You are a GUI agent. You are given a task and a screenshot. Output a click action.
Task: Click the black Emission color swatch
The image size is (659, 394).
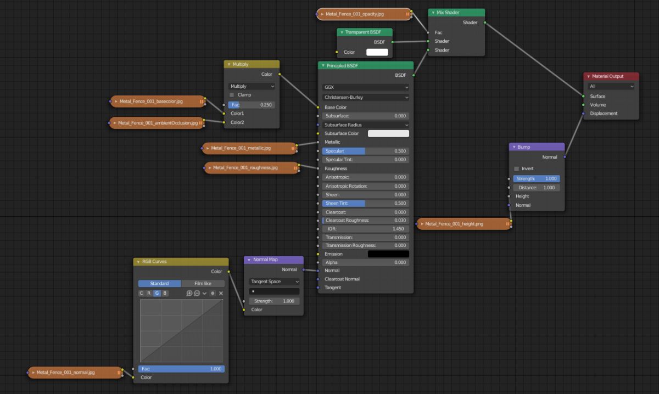pos(388,254)
